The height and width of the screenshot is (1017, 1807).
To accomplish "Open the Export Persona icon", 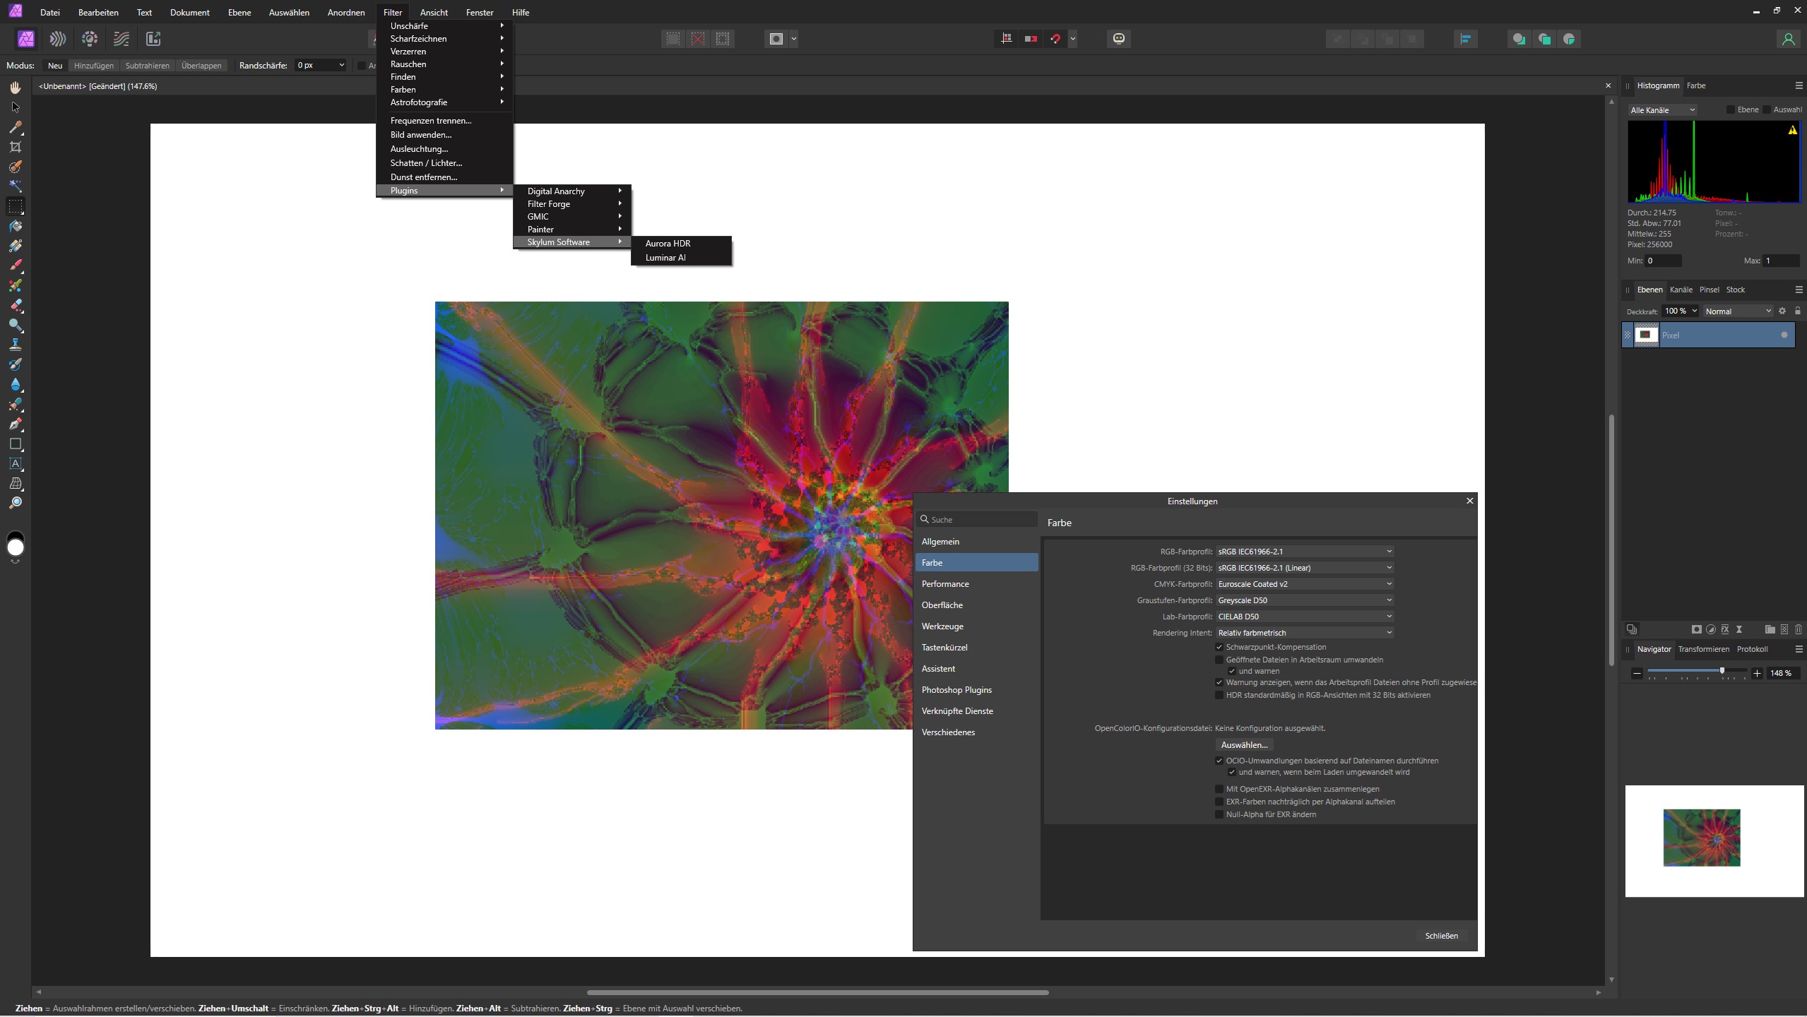I will coord(153,39).
